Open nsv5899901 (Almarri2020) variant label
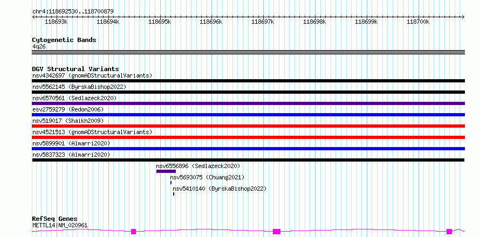 tap(71, 143)
